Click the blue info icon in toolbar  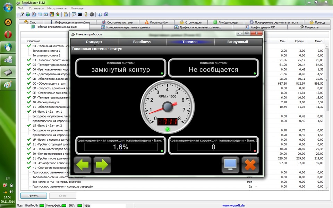100,14
